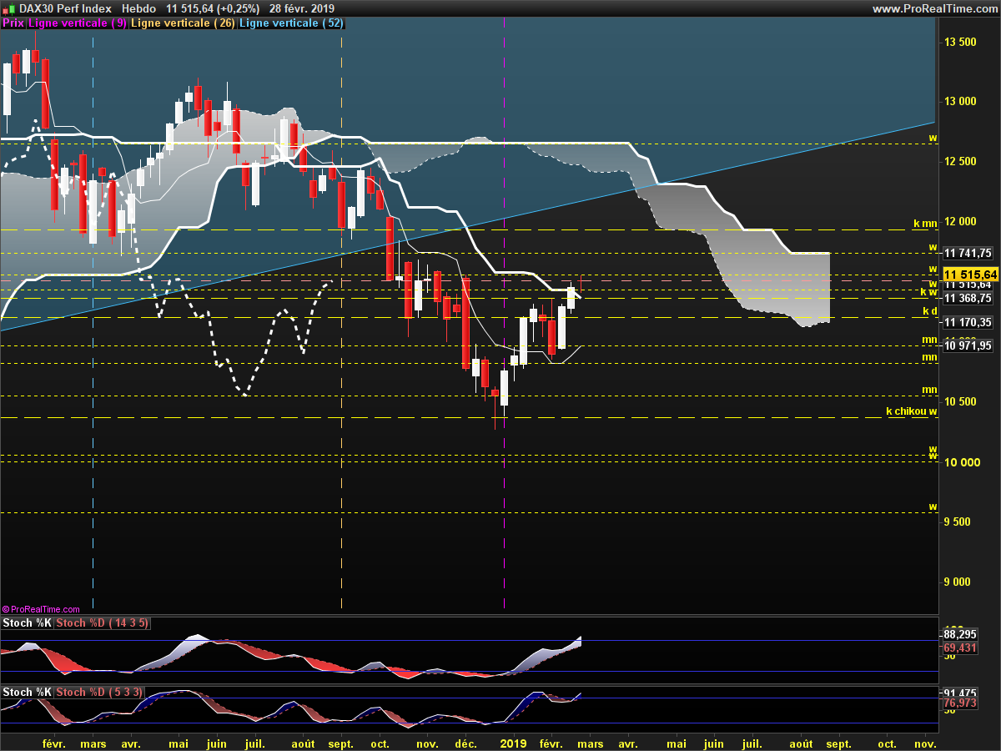1001x751 pixels.
Task: Select the Prix indicator label
Action: coord(13,23)
